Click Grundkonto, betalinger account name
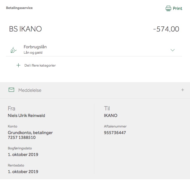 tap(30, 133)
